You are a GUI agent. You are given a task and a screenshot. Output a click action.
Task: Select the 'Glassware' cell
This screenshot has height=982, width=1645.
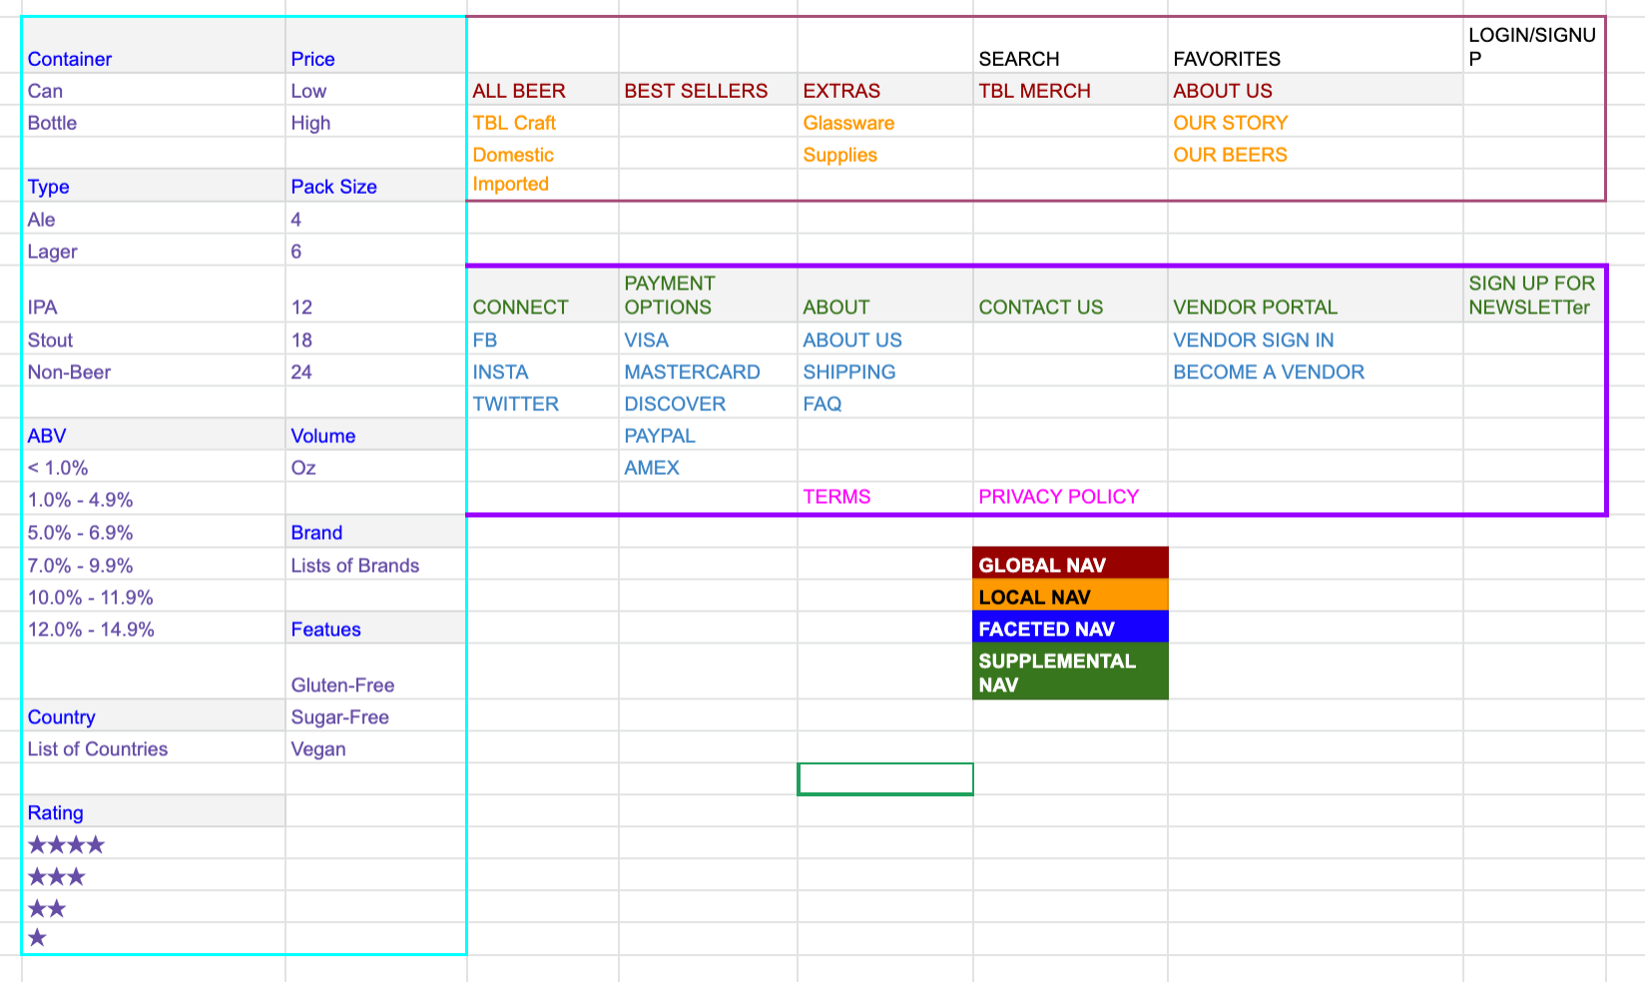[885, 122]
